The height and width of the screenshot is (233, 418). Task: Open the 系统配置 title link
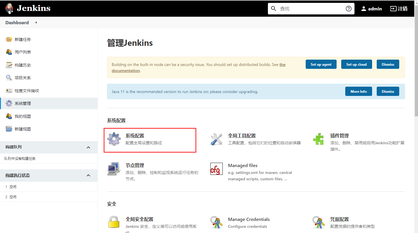(x=135, y=136)
